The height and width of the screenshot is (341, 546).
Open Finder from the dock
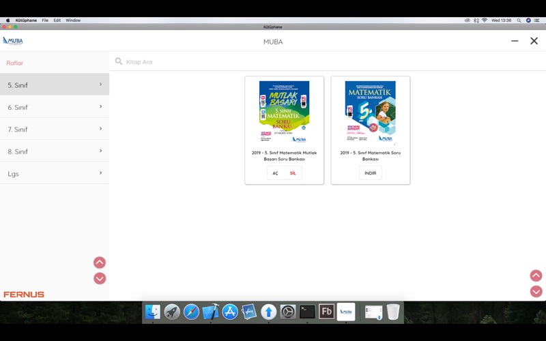pyautogui.click(x=152, y=312)
